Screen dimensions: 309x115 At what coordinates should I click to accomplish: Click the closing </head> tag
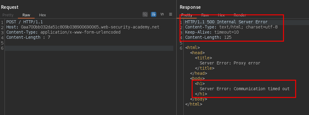(x=199, y=73)
